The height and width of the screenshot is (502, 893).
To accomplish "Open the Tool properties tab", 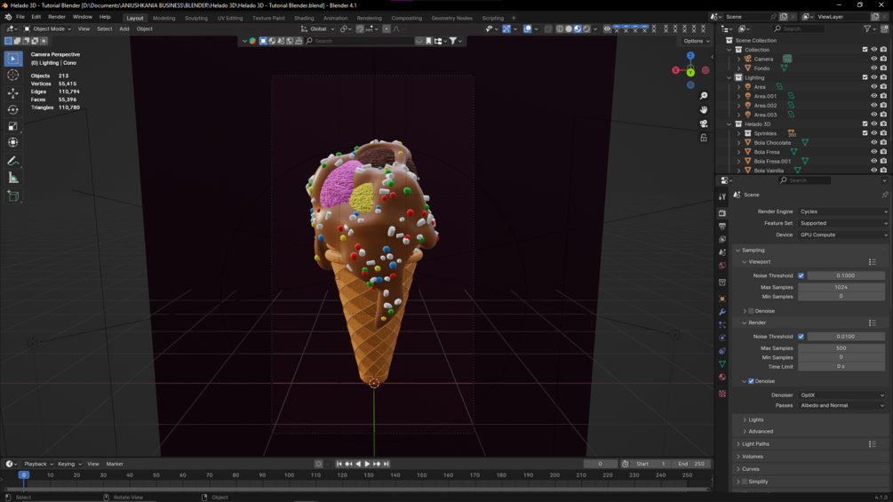I will tap(722, 196).
